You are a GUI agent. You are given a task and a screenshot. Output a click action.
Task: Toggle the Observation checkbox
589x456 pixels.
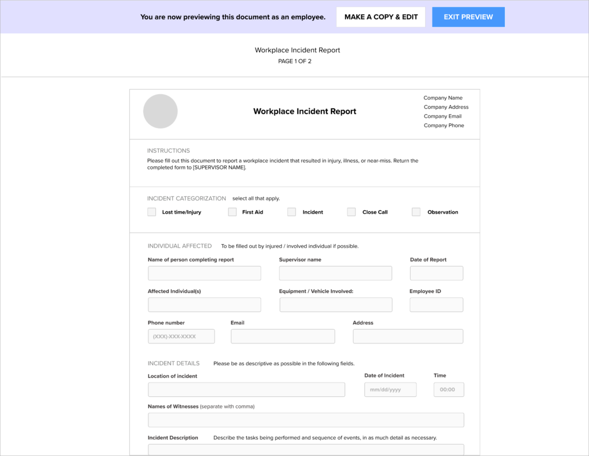point(416,212)
